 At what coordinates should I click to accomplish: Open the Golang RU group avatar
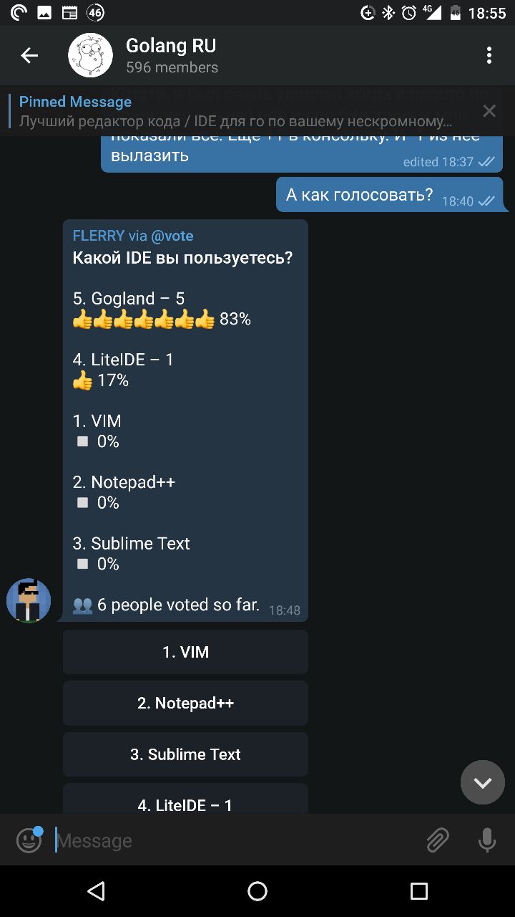90,55
